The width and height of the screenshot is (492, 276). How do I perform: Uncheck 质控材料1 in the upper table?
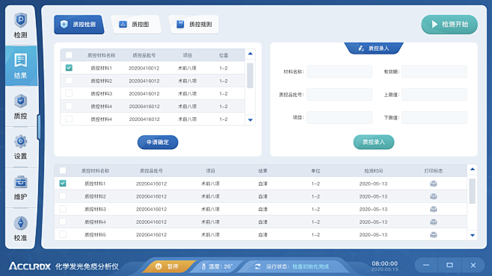pyautogui.click(x=69, y=68)
